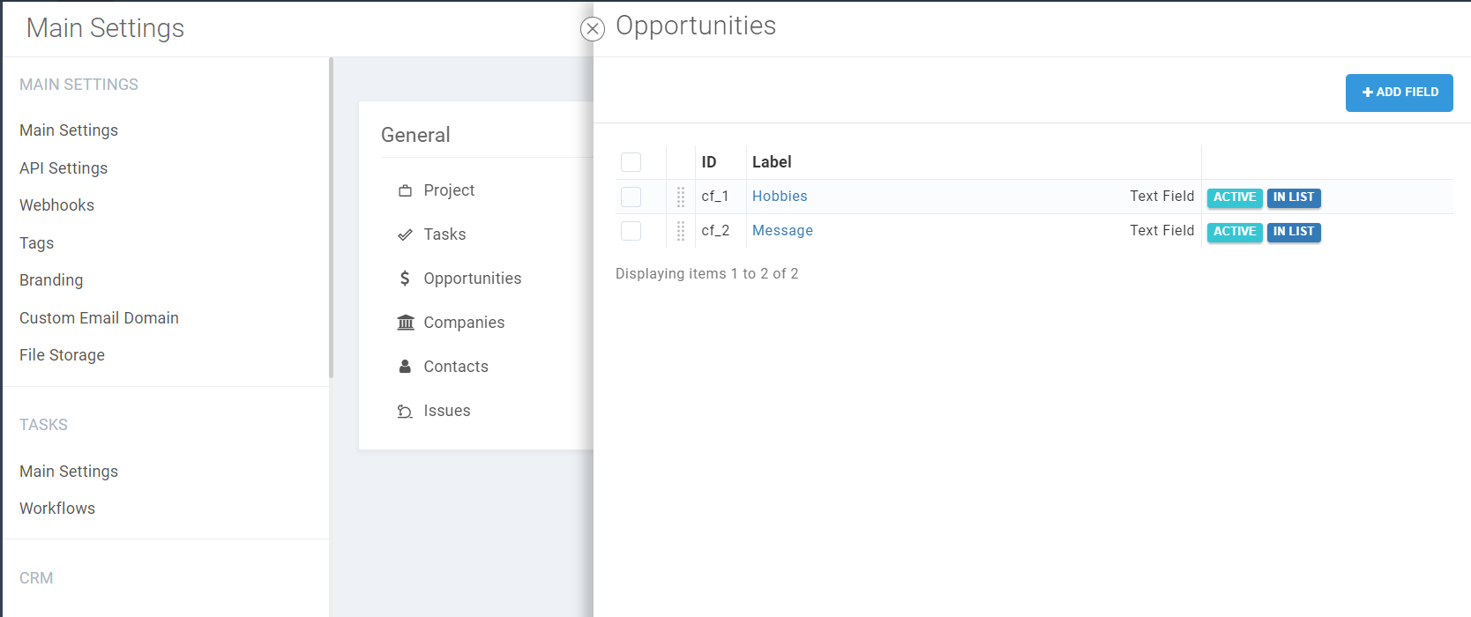1471x617 pixels.
Task: Close the Opportunities panel
Action: pyautogui.click(x=593, y=29)
